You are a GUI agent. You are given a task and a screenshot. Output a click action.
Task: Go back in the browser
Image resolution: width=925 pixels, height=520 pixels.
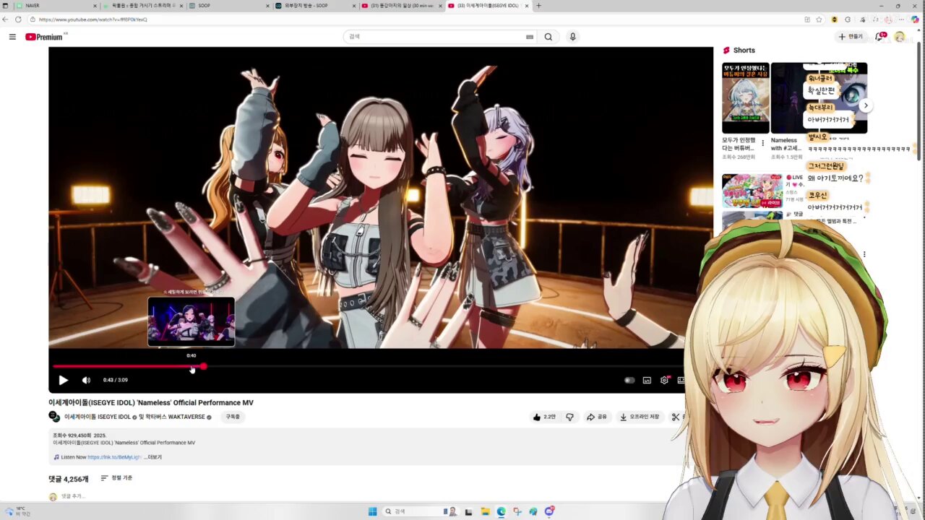pyautogui.click(x=6, y=19)
